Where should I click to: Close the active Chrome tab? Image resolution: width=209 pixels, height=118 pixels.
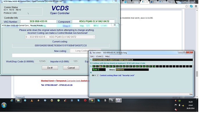pyautogui.click(x=147, y=2)
